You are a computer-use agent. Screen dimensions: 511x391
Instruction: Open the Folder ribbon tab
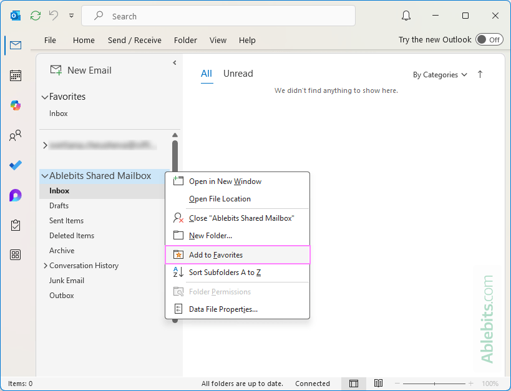pyautogui.click(x=185, y=40)
